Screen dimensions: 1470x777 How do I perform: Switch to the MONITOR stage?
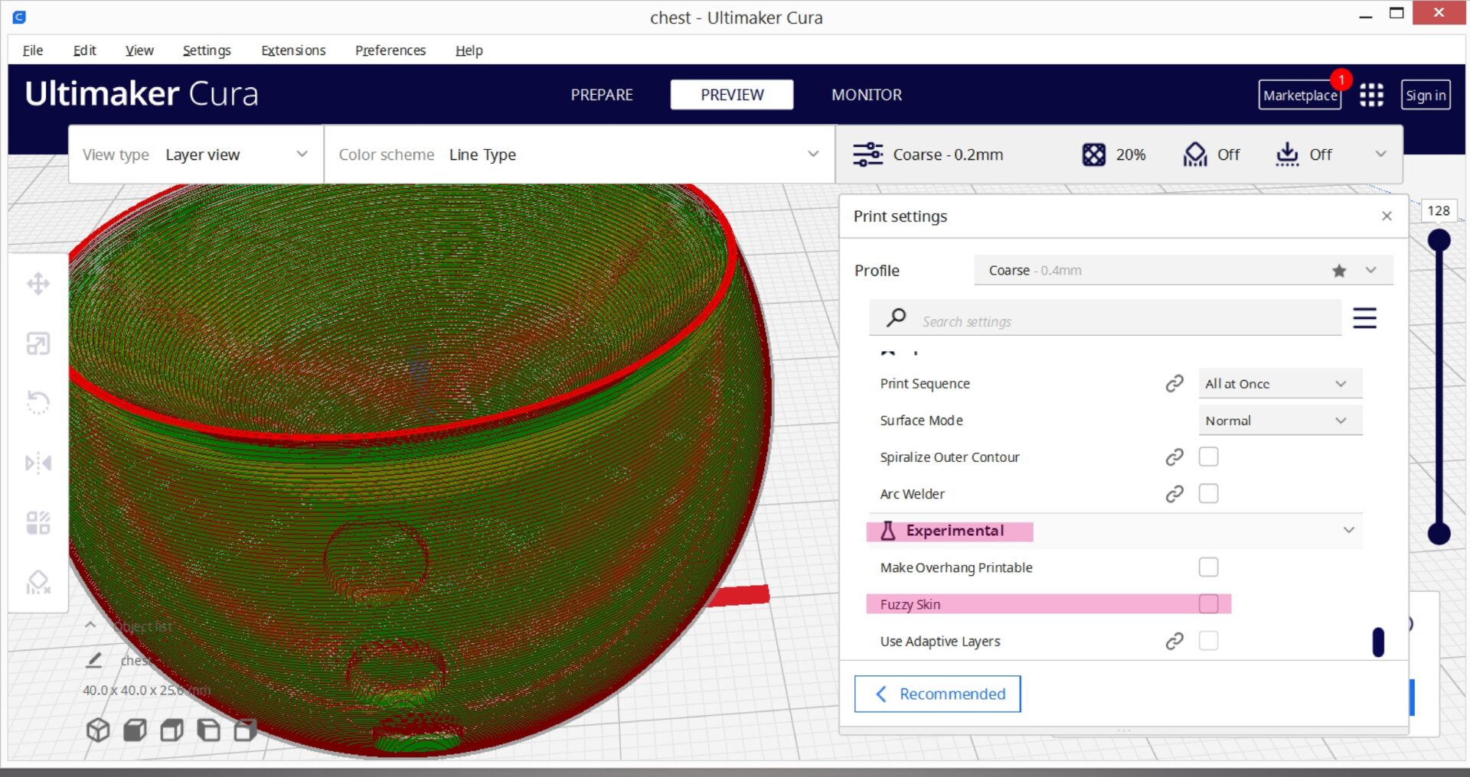(x=867, y=95)
